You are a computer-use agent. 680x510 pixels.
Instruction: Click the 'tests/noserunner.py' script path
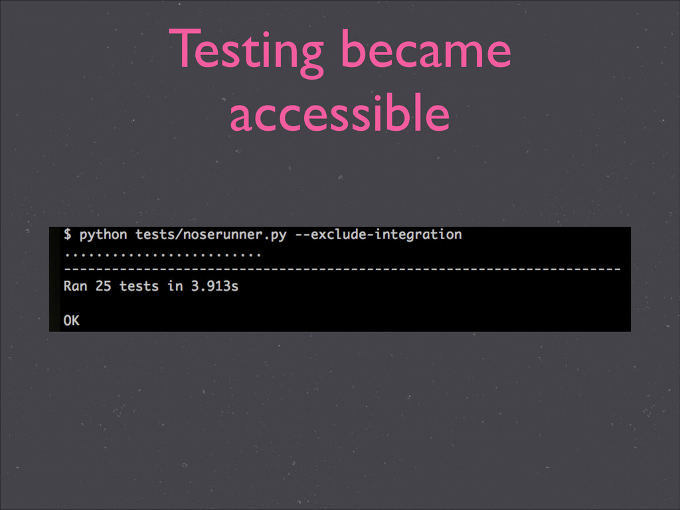(211, 236)
